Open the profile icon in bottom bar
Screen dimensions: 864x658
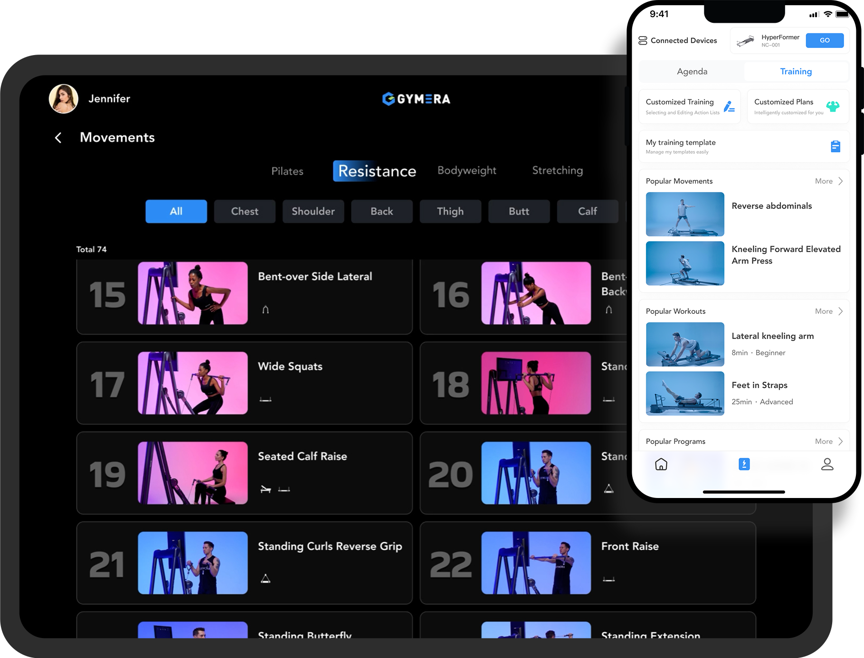[827, 464]
